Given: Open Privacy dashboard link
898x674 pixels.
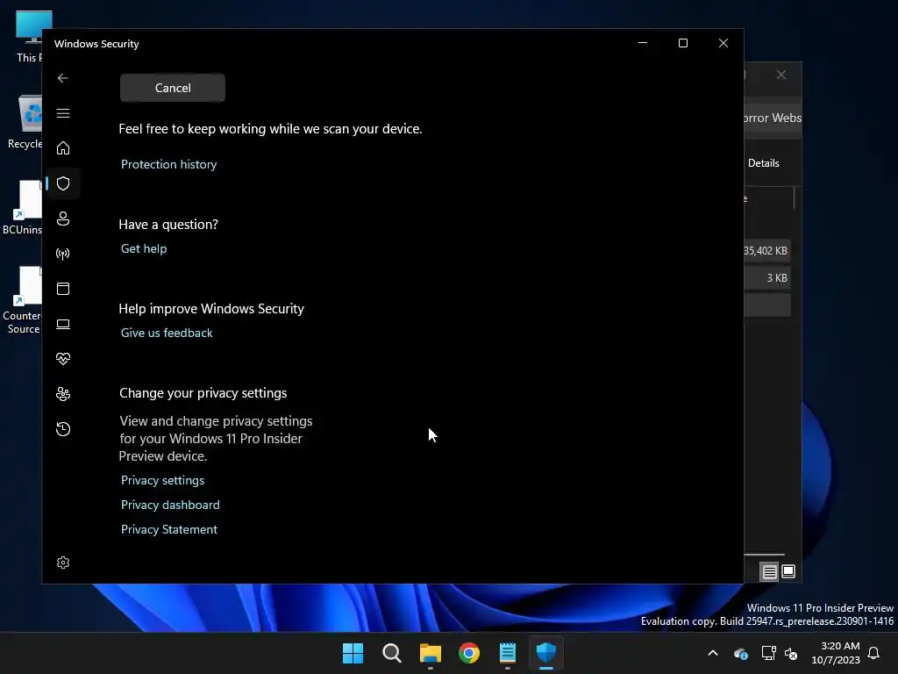Looking at the screenshot, I should tap(170, 505).
